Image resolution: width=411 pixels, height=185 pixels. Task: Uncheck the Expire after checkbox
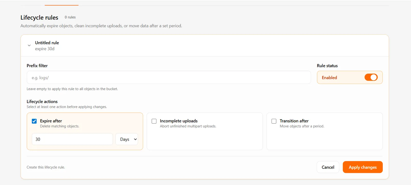coord(34,121)
